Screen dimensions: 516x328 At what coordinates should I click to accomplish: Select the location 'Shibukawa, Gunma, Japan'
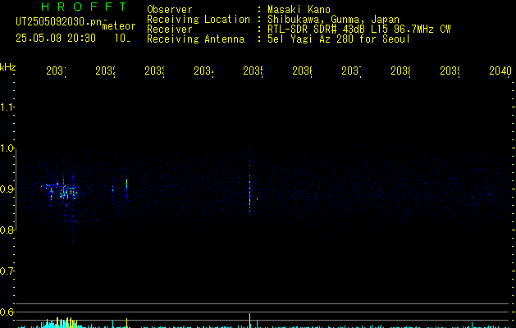[333, 20]
